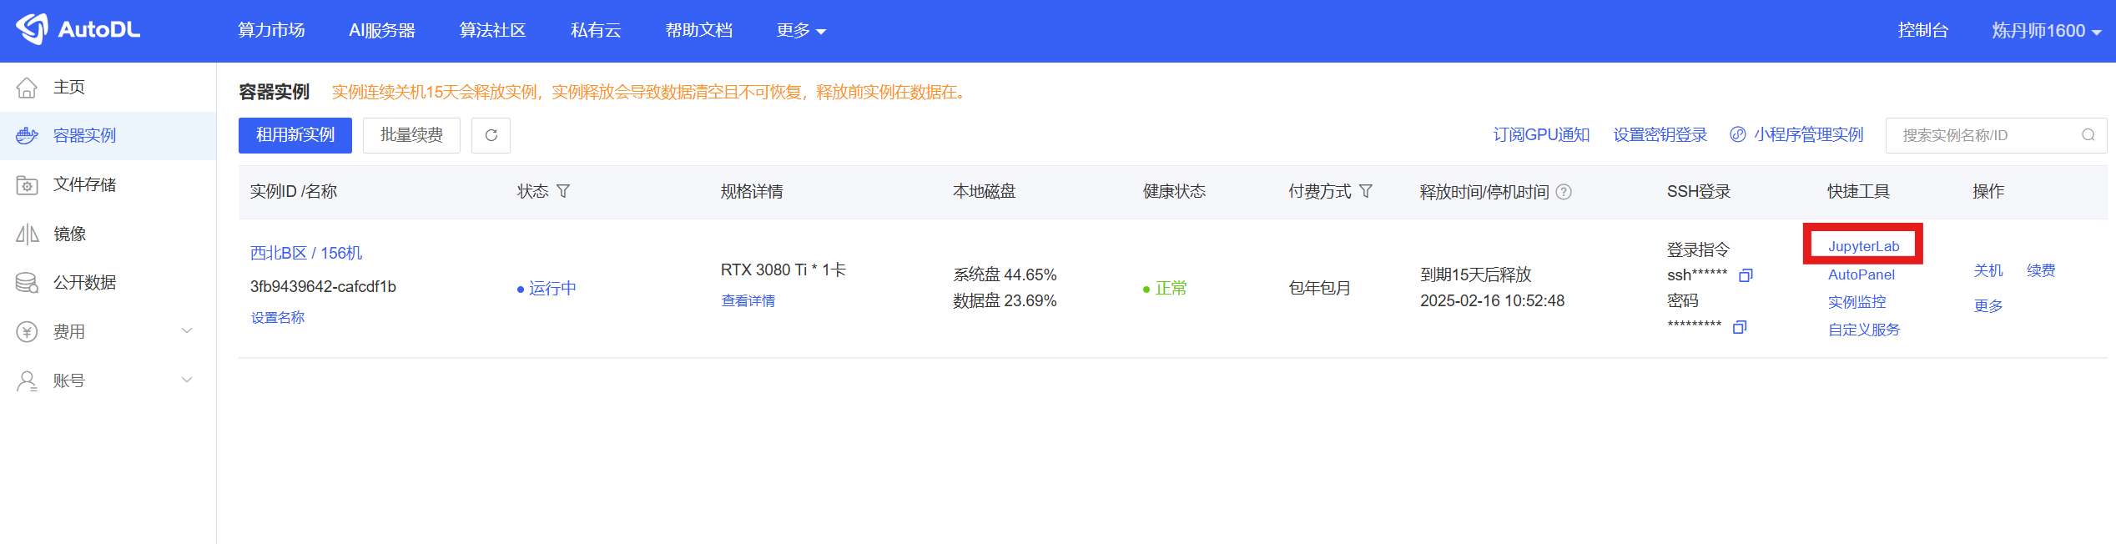This screenshot has width=2116, height=544.
Task: Select 文件存储 in the sidebar
Action: [x=84, y=184]
